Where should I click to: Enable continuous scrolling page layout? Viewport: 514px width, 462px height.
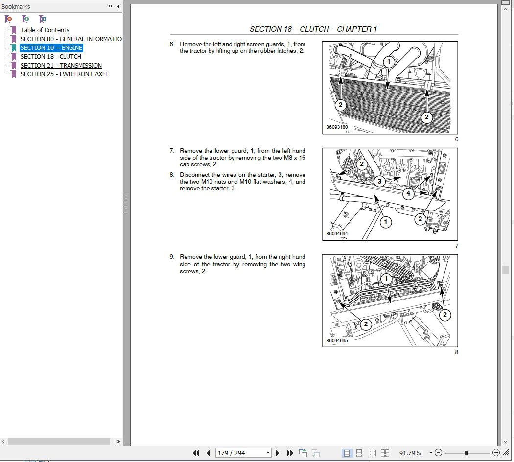(359, 453)
